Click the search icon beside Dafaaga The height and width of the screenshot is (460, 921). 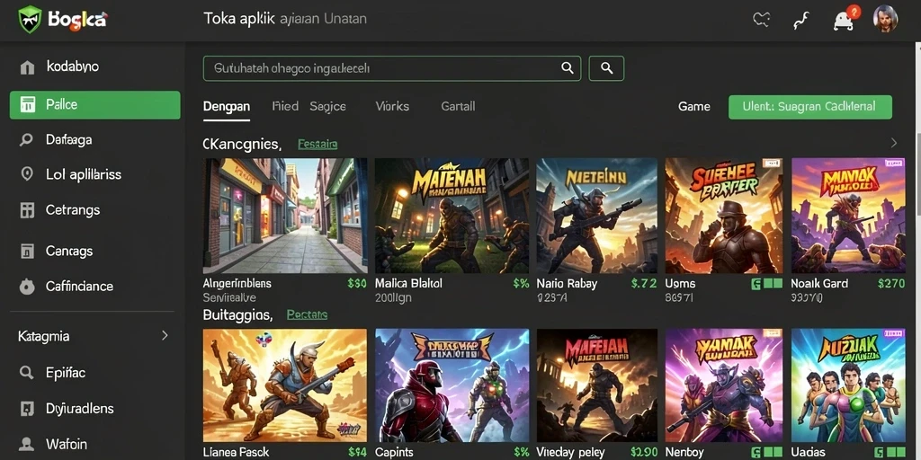(x=26, y=139)
